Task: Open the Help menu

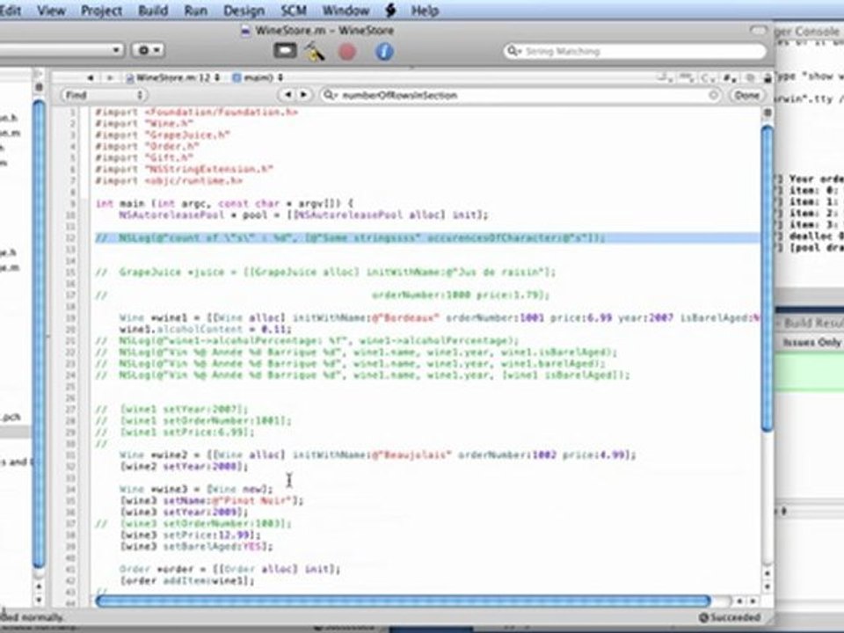Action: click(x=425, y=11)
